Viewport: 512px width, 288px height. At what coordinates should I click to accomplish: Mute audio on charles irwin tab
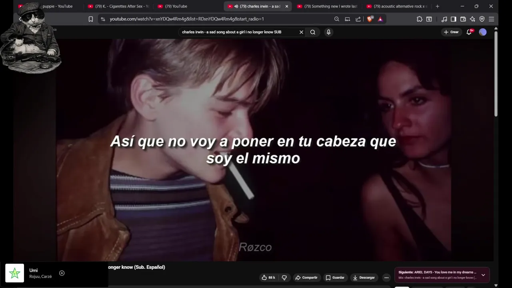pos(236,6)
